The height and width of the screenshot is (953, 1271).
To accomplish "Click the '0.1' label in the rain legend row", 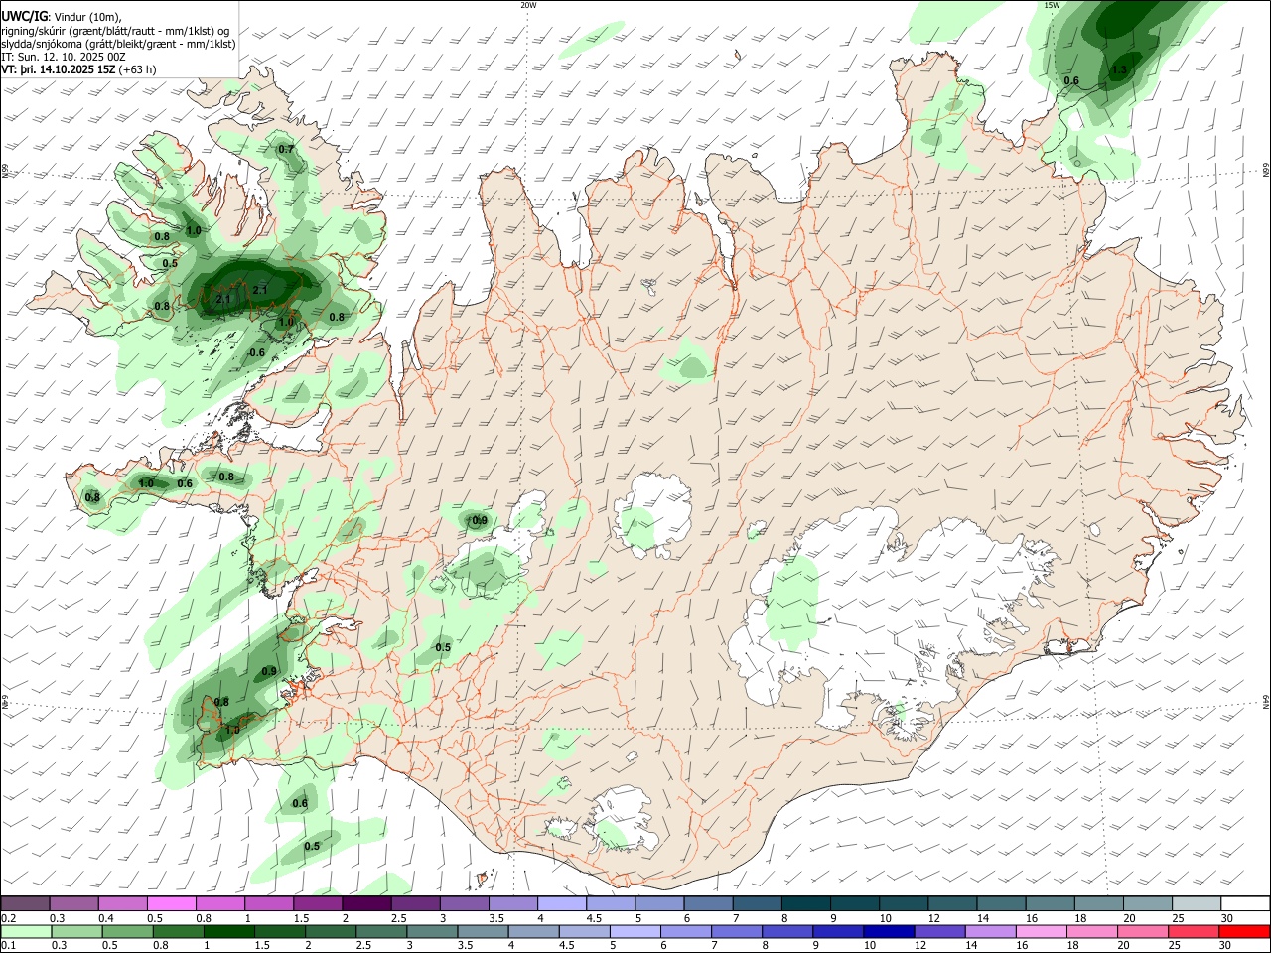I will coord(8,945).
